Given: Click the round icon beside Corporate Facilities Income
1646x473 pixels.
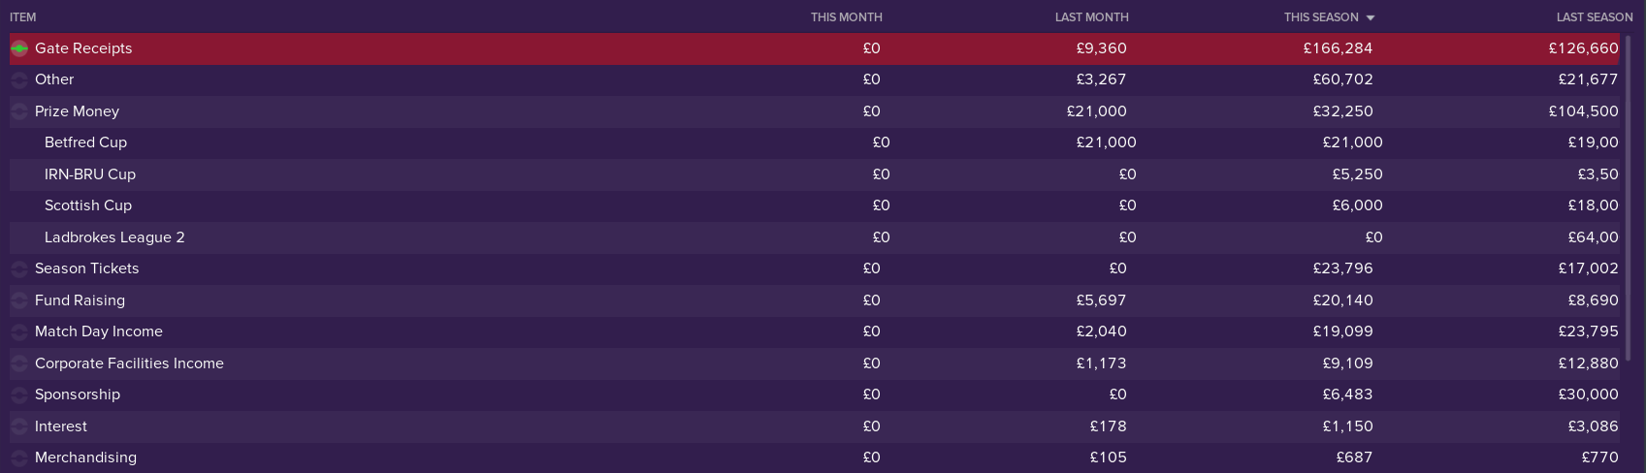Looking at the screenshot, I should point(19,363).
